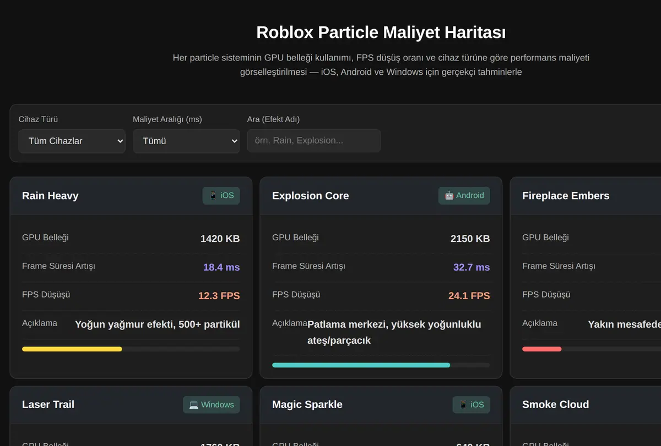
Task: Click the 12.3 FPS drop value
Action: [219, 296]
